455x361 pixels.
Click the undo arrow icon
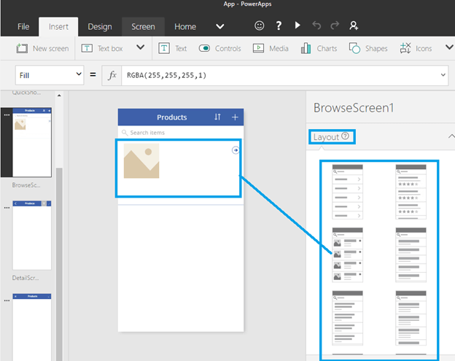click(316, 26)
